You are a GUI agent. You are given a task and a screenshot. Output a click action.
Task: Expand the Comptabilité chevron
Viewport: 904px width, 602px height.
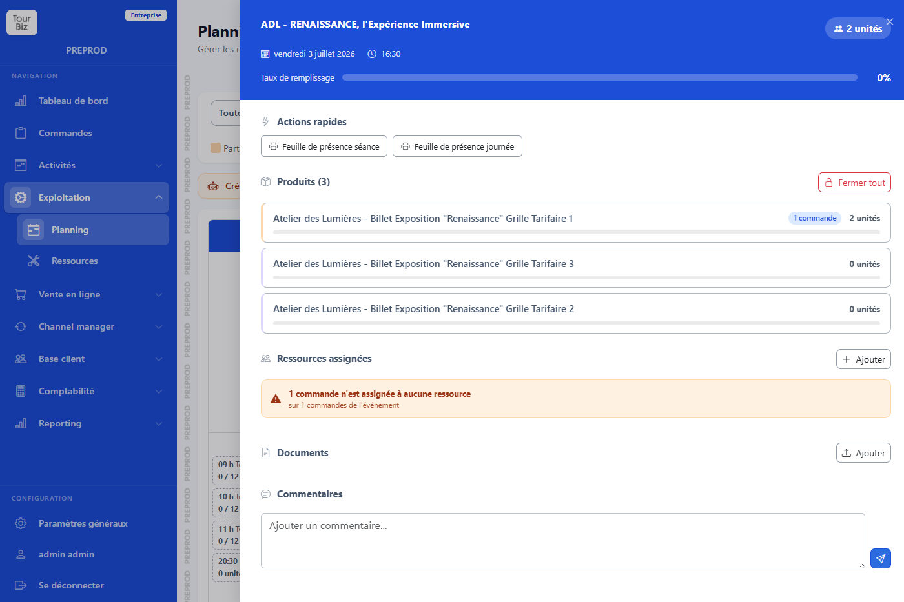click(159, 391)
